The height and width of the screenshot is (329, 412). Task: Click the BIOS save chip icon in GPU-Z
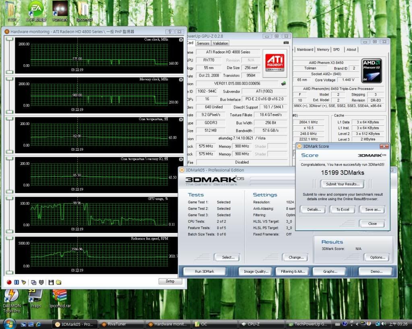(284, 84)
